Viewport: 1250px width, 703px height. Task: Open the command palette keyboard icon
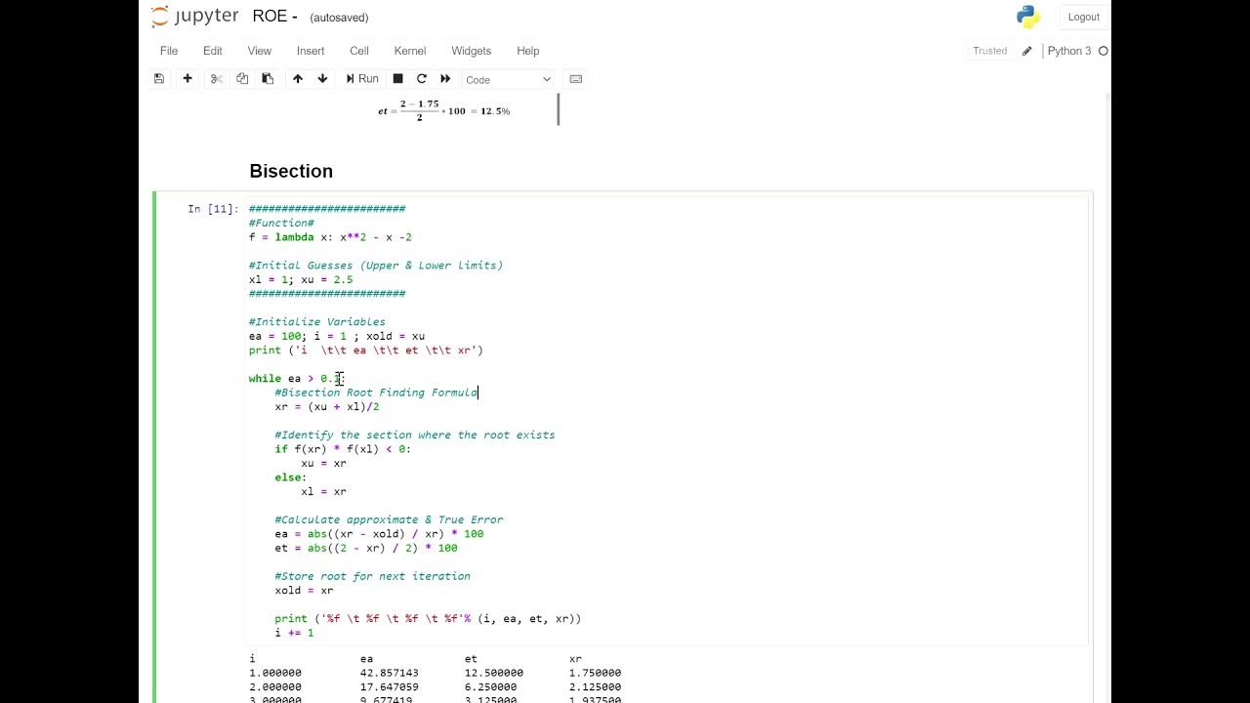(576, 79)
